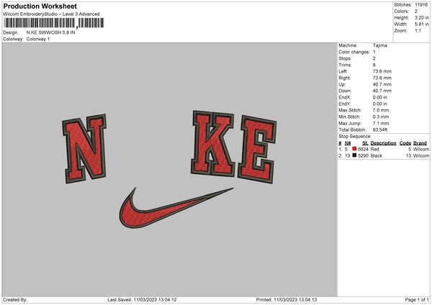Click the embroidered letter K
432x305 pixels.
tap(213, 144)
